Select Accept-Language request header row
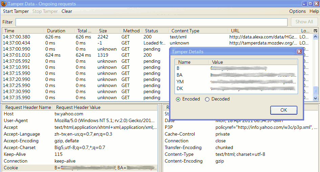 pyautogui.click(x=80, y=134)
